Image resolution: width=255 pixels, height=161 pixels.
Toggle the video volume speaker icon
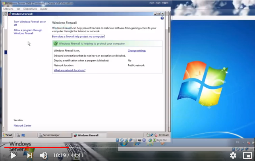(x=44, y=155)
